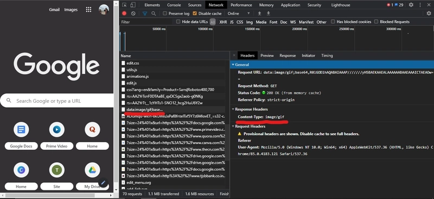Viewport: 434px width, 199px height.
Task: Open the Google apps grid
Action: point(88,10)
